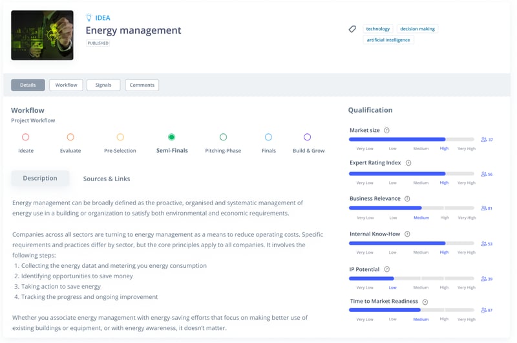Viewport: 517px width, 343px height.
Task: Click IP Potential help icon
Action: [x=386, y=269]
